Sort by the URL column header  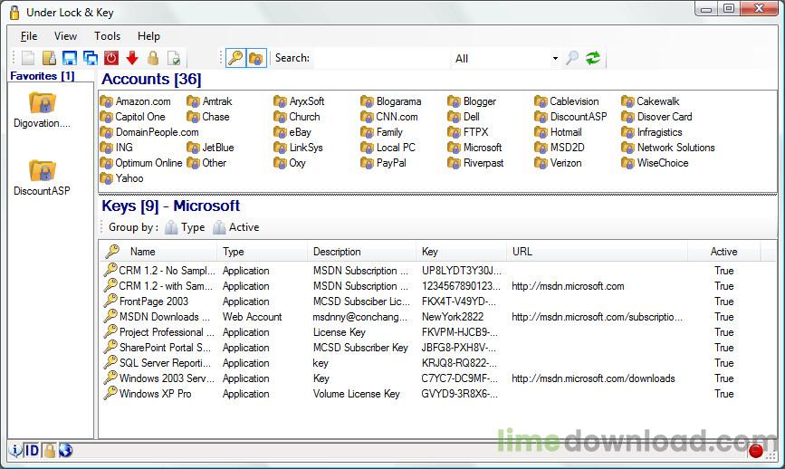[x=598, y=252]
